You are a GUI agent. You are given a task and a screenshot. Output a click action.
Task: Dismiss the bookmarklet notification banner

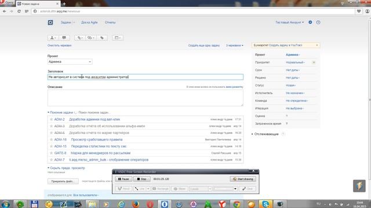317,45
